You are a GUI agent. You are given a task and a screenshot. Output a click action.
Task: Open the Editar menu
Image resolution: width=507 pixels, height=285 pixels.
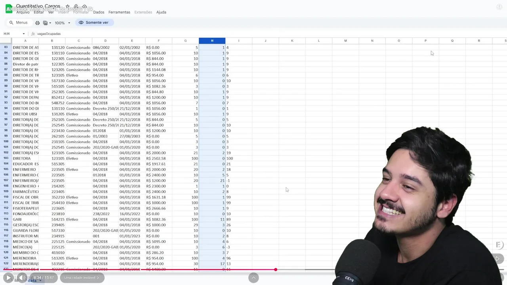39,12
